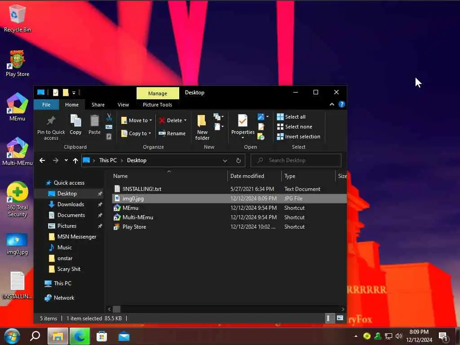The height and width of the screenshot is (345, 460).
Task: Click the Copy icon in Clipboard group
Action: pos(75,124)
